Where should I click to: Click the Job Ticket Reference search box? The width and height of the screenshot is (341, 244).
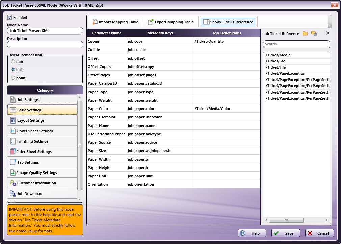[296, 44]
